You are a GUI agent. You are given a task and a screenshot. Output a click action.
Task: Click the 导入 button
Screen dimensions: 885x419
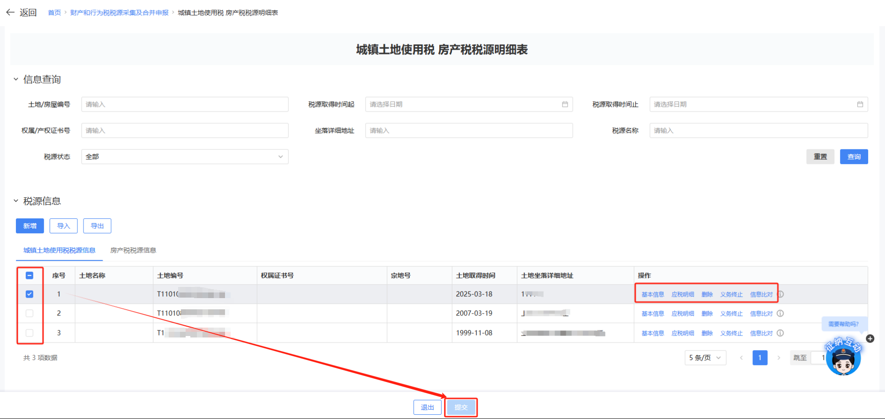pos(64,226)
